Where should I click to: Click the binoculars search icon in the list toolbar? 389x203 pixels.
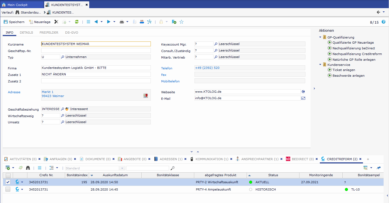pos(28,168)
